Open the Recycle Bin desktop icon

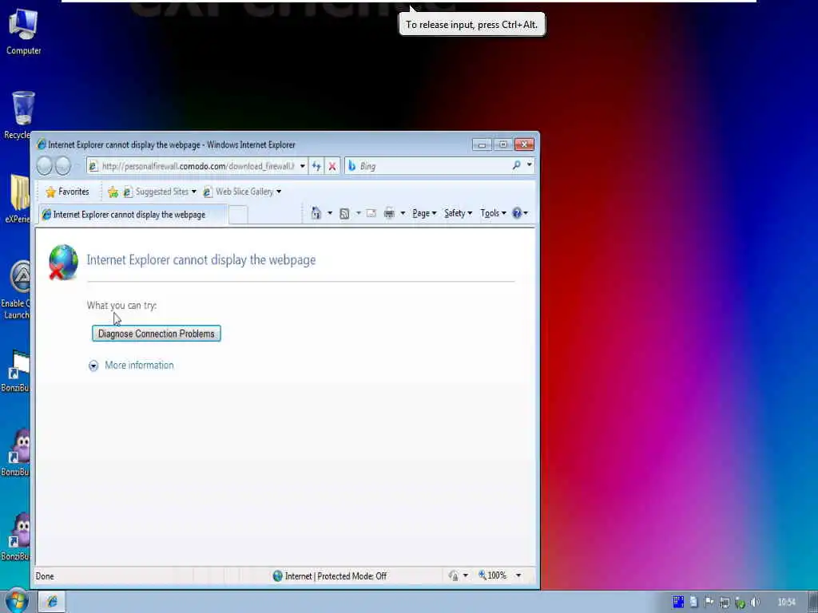(x=19, y=115)
